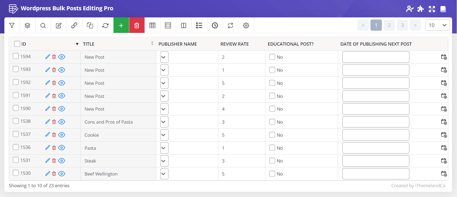This screenshot has height=197, width=457.
Task: Check Educational Post box for post 1590
Action: pyautogui.click(x=272, y=109)
